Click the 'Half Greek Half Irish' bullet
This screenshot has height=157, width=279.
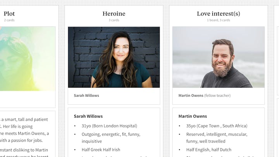pyautogui.click(x=101, y=150)
